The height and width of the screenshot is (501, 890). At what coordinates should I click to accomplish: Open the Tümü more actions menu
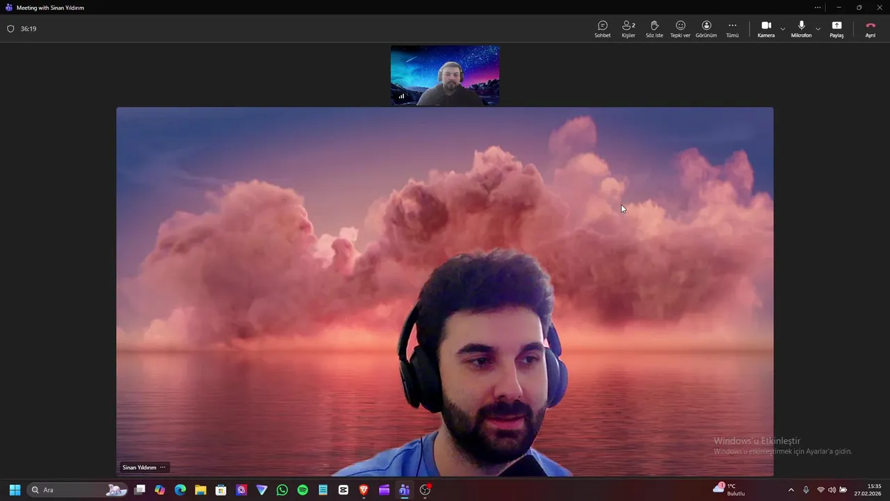732,29
